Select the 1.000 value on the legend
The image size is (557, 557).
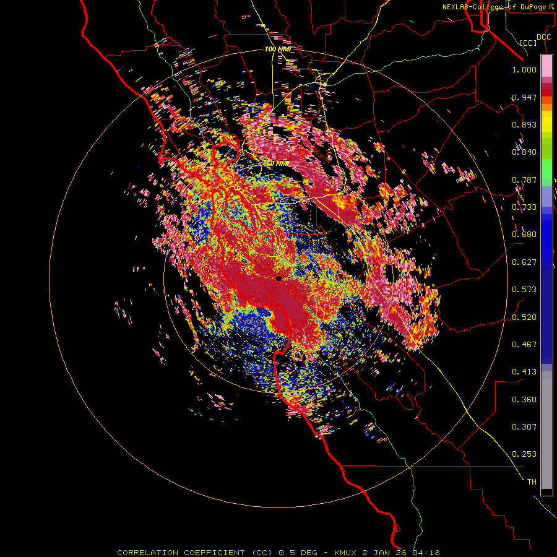524,69
